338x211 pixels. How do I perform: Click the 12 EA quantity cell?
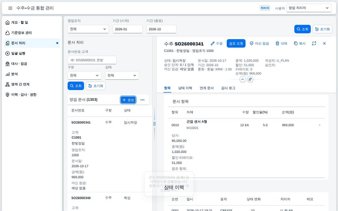(x=244, y=125)
